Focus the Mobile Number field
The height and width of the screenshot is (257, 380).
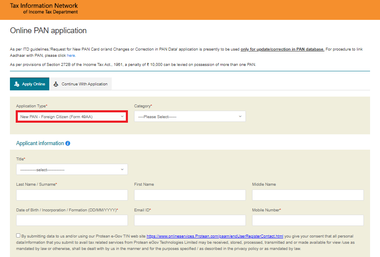coord(308,221)
